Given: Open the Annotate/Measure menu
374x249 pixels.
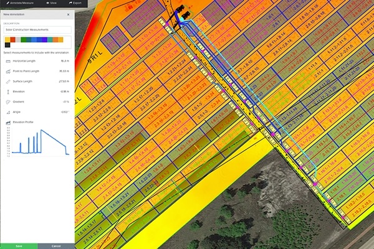Looking at the screenshot, I should (20, 3).
